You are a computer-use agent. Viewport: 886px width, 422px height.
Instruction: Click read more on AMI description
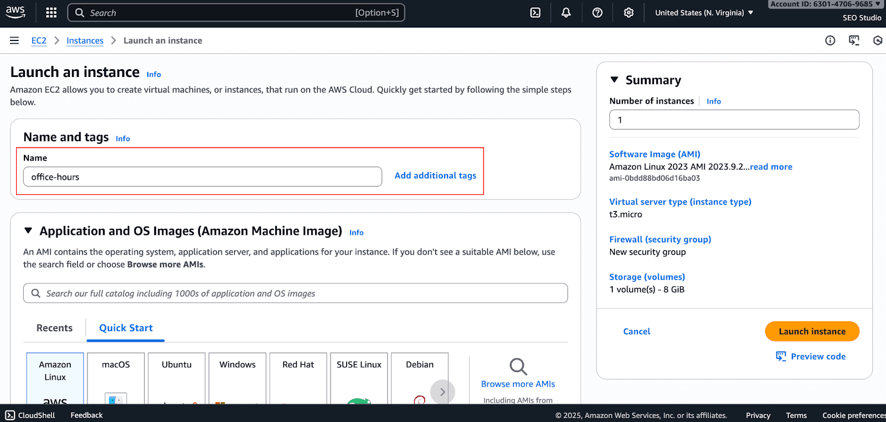click(x=771, y=167)
